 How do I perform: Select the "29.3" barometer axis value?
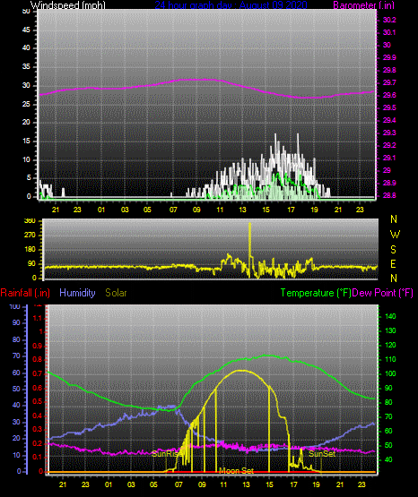tap(389, 133)
